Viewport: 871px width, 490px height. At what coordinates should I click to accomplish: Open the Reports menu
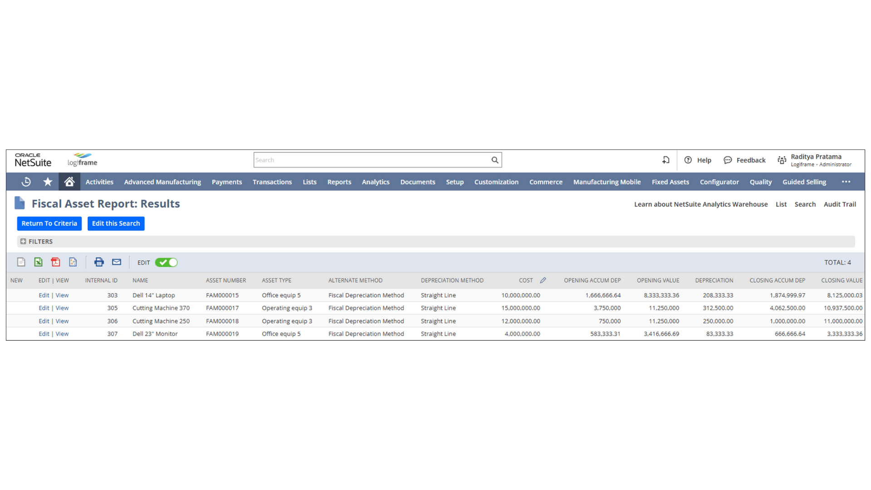339,181
